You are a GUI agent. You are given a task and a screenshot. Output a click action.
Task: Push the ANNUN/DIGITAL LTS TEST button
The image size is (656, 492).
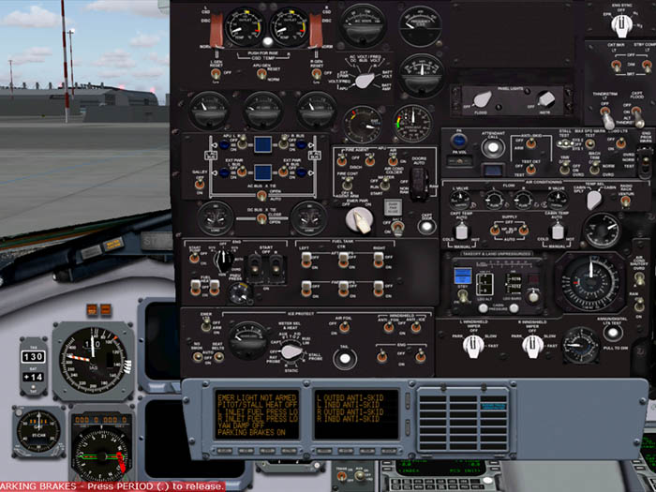613,334
